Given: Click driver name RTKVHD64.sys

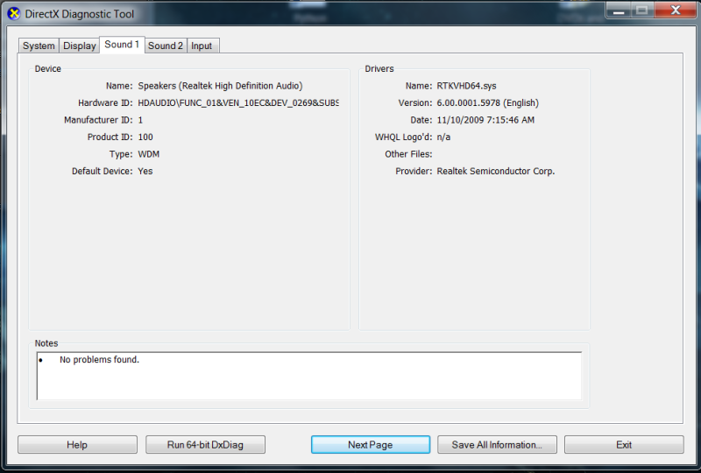Looking at the screenshot, I should tap(466, 86).
